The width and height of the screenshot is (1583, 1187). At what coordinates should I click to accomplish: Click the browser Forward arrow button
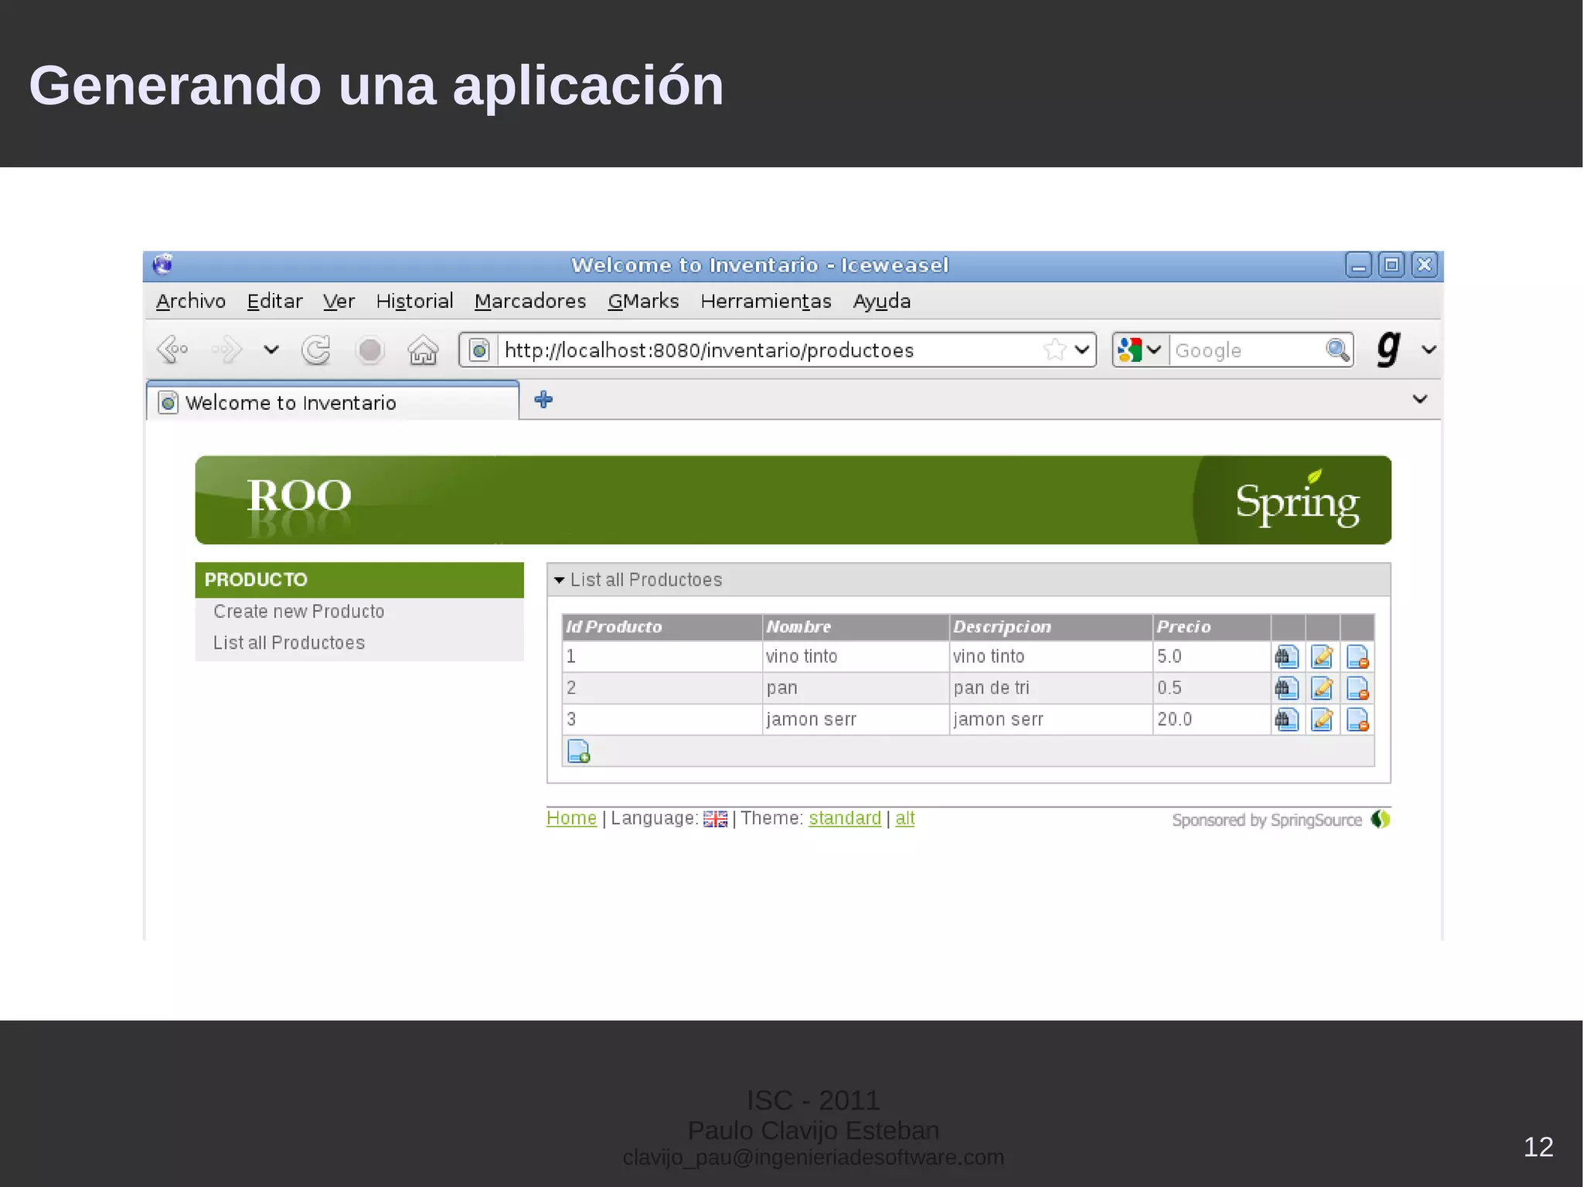[x=226, y=350]
